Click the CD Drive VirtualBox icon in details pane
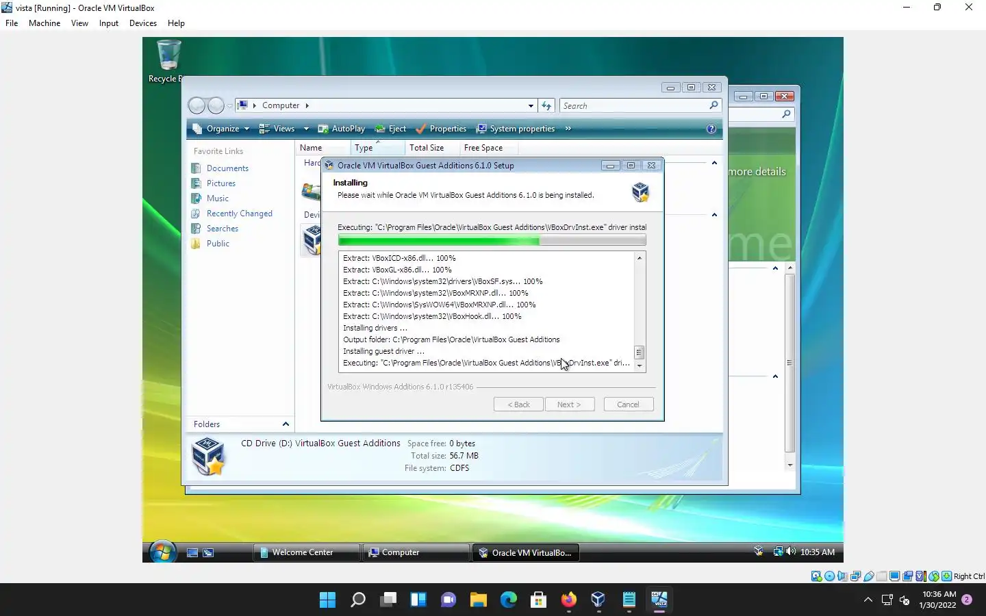Image resolution: width=986 pixels, height=616 pixels. 208,456
